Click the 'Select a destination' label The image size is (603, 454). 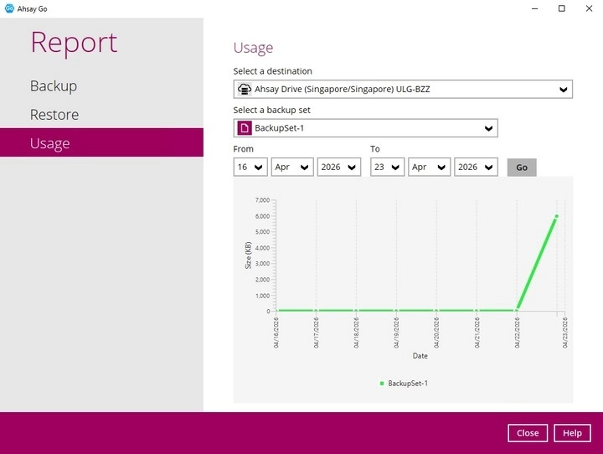[273, 71]
